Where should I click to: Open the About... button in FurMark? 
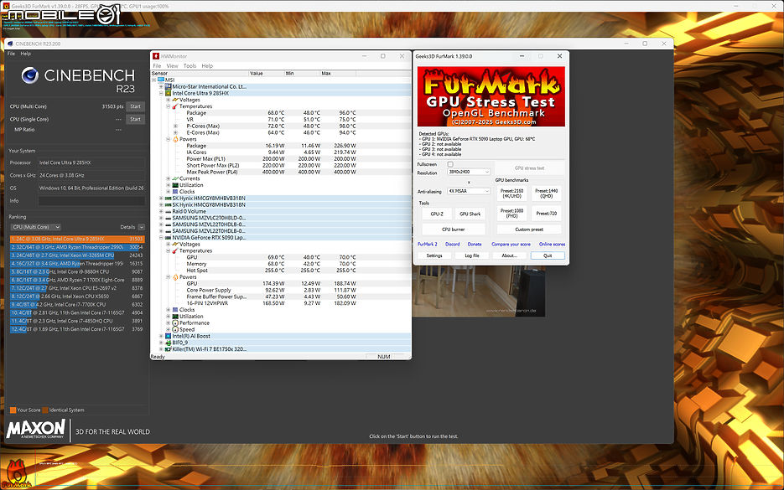point(510,255)
